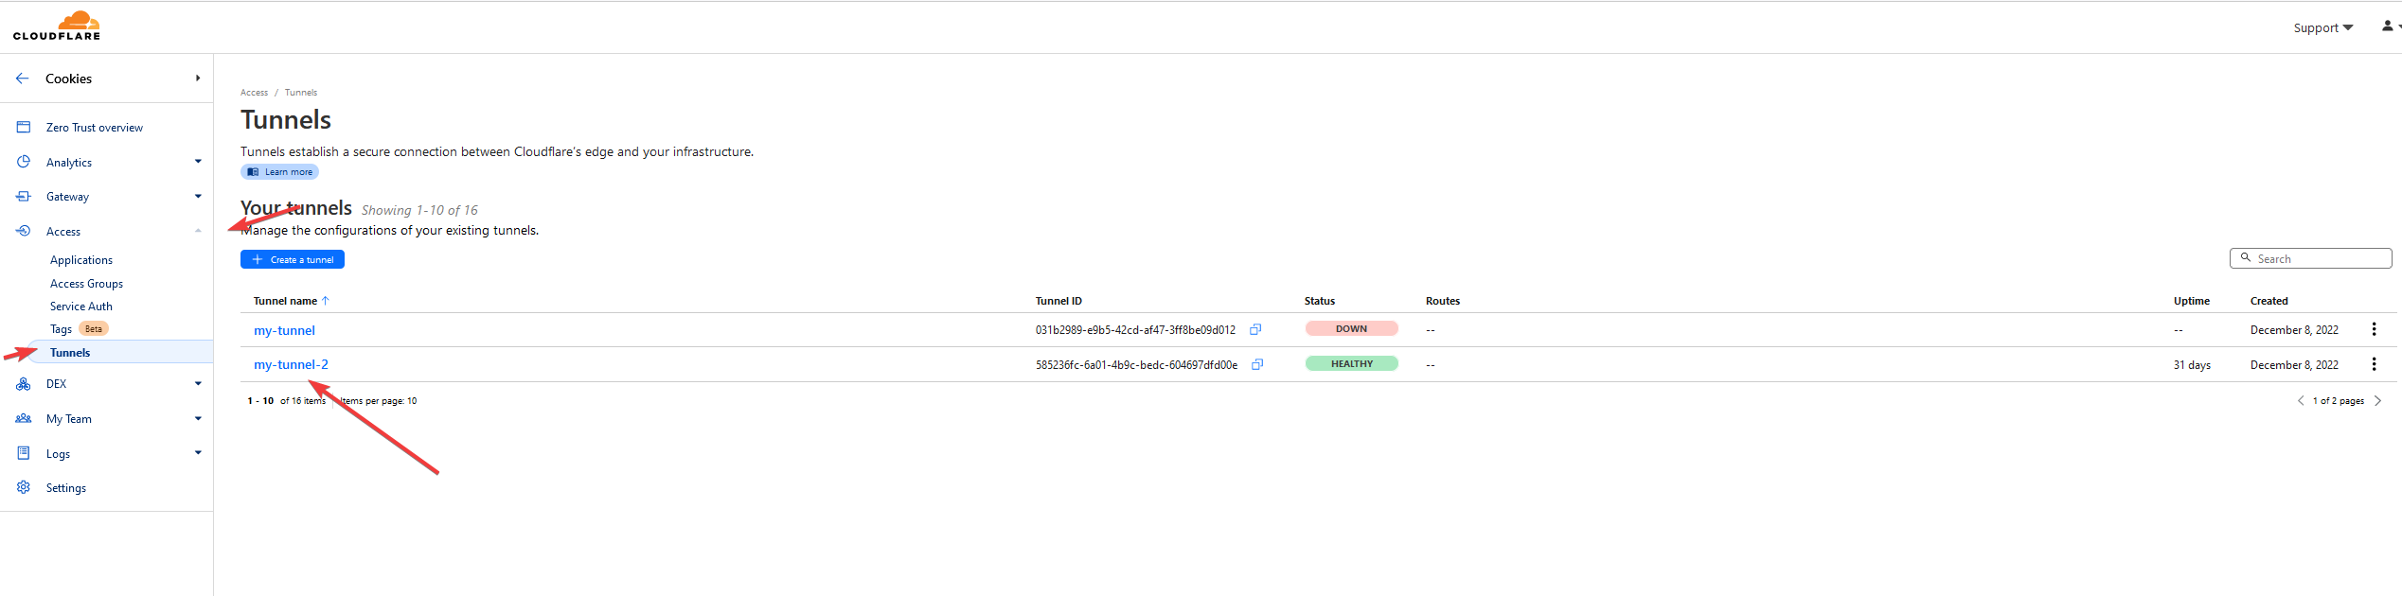Click the Settings gear icon
The image size is (2402, 596).
[x=24, y=487]
